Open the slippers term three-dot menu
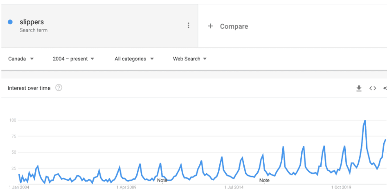The image size is (387, 196). [x=188, y=25]
